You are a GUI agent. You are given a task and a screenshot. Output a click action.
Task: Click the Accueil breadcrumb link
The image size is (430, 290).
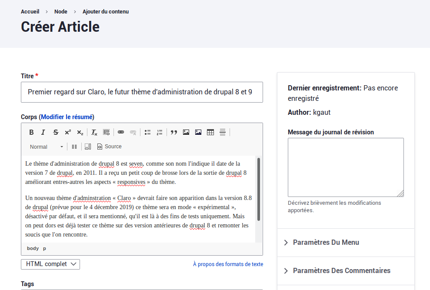tap(30, 12)
